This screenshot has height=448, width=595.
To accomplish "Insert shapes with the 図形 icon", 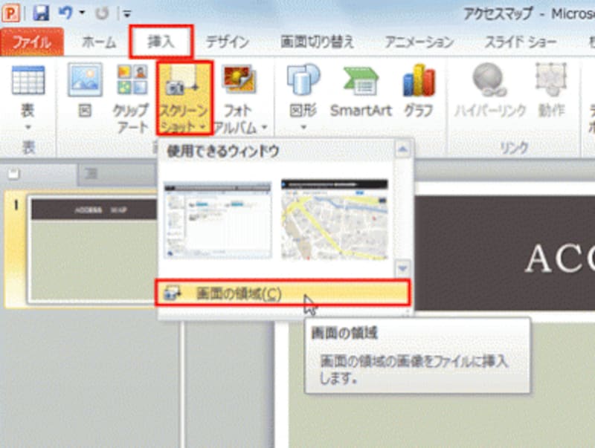I will [x=303, y=91].
